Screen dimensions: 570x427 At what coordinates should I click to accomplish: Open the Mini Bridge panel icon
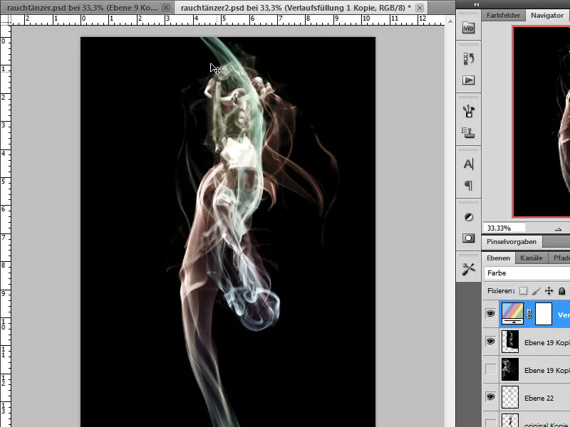point(468,28)
